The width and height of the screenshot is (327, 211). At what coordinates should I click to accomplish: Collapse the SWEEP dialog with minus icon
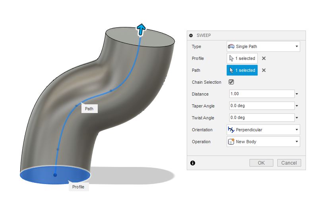point(191,35)
